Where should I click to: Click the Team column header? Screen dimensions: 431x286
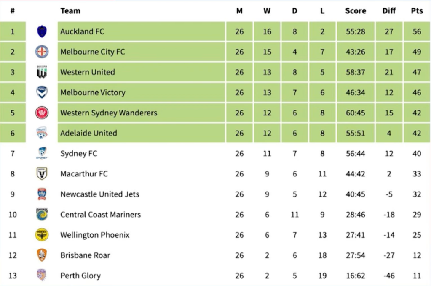point(70,11)
